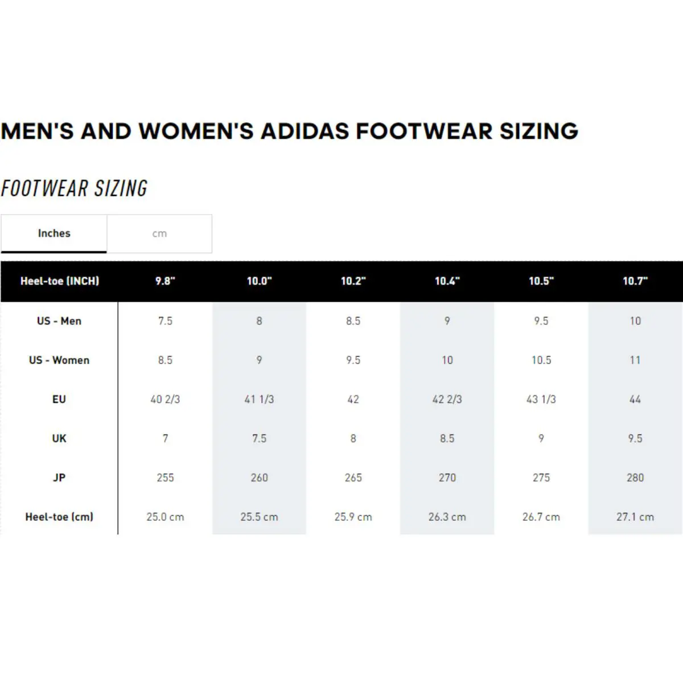
Task: Select the 10.4" heel-toe column header
Action: 447,281
